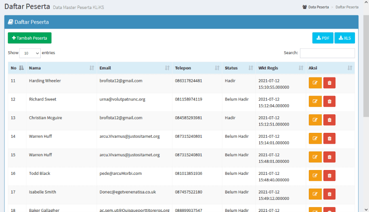Sort by Status column header

click(238, 68)
